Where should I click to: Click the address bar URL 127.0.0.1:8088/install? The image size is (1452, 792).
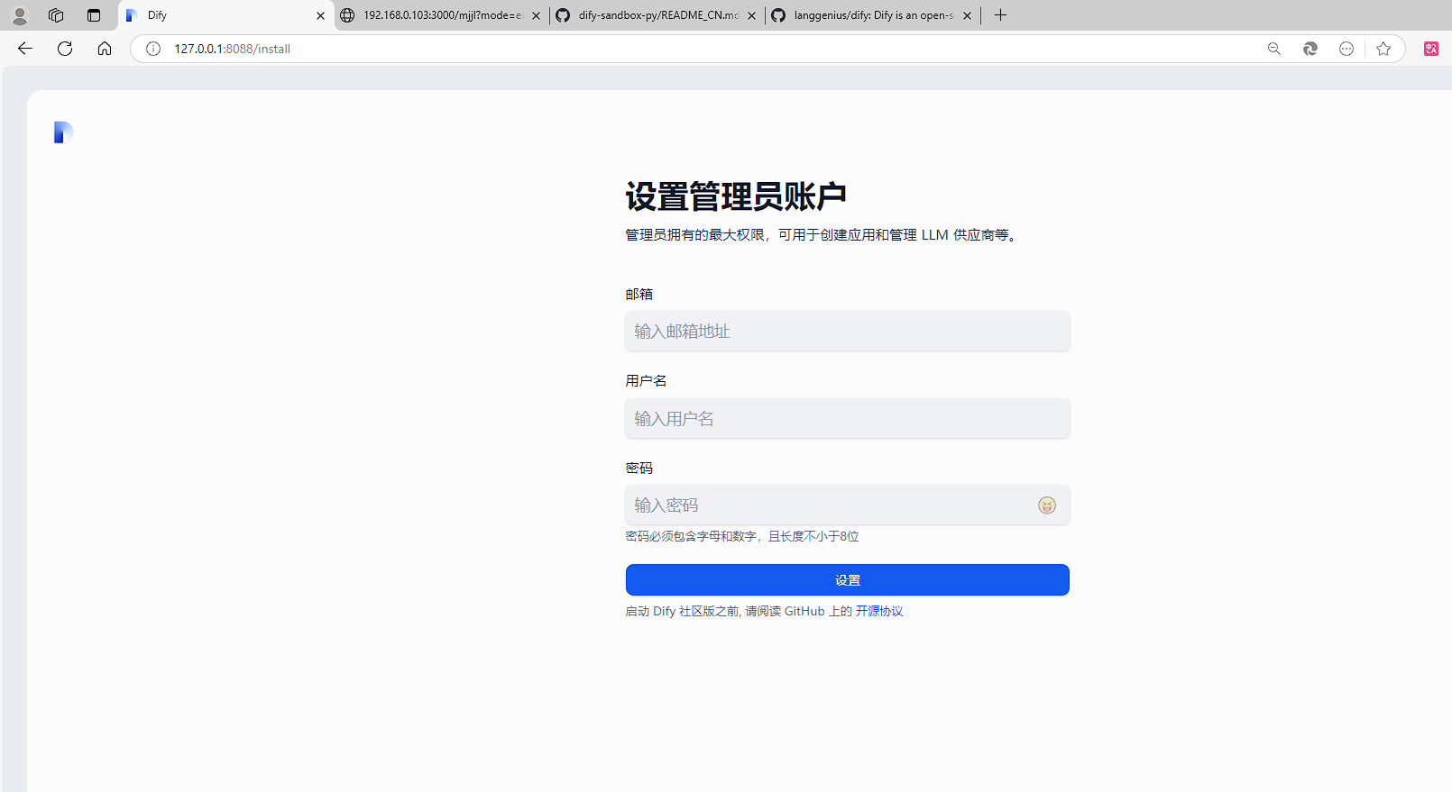233,49
